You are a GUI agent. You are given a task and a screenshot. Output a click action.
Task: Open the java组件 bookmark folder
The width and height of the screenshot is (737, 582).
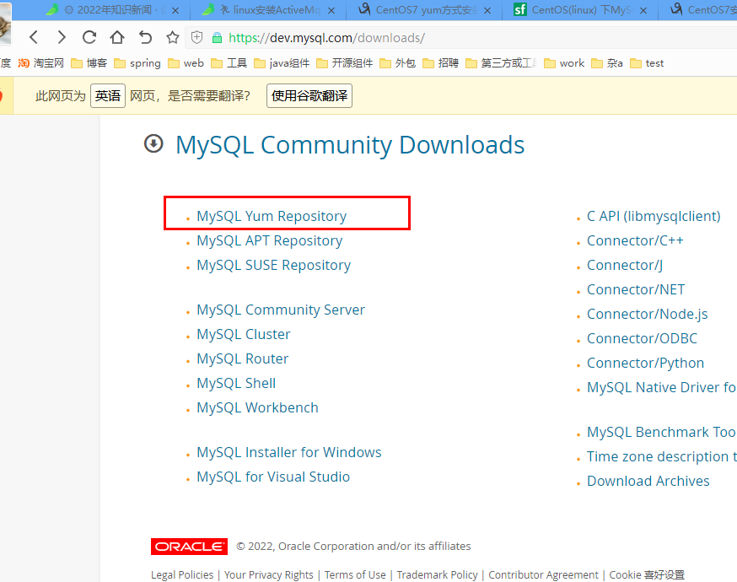pyautogui.click(x=282, y=63)
